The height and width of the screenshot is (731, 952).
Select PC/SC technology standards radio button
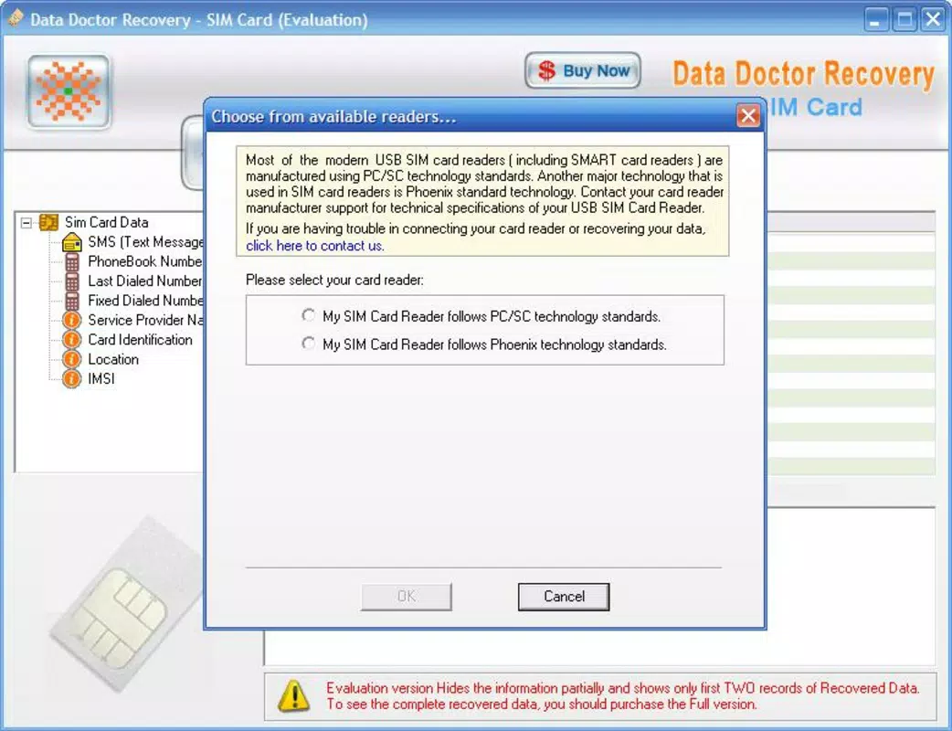(309, 315)
